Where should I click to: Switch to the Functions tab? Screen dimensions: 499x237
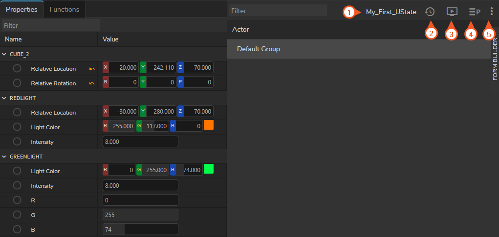pyautogui.click(x=65, y=9)
